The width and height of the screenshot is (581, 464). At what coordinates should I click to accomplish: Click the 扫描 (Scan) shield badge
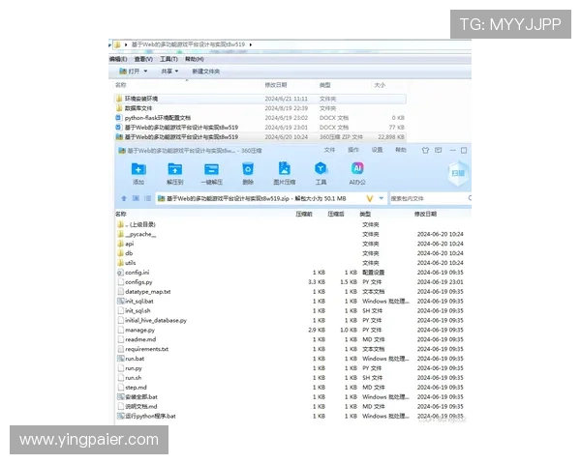pos(458,173)
